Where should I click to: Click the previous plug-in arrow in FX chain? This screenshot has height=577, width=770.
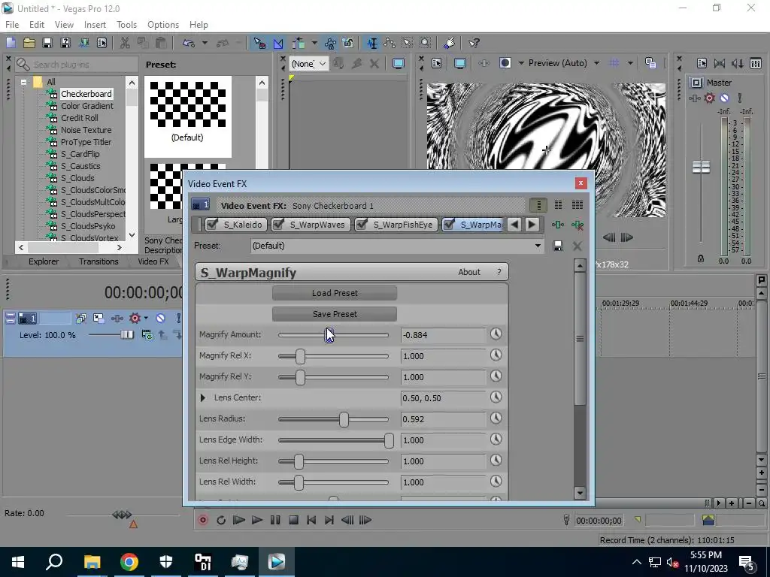514,225
